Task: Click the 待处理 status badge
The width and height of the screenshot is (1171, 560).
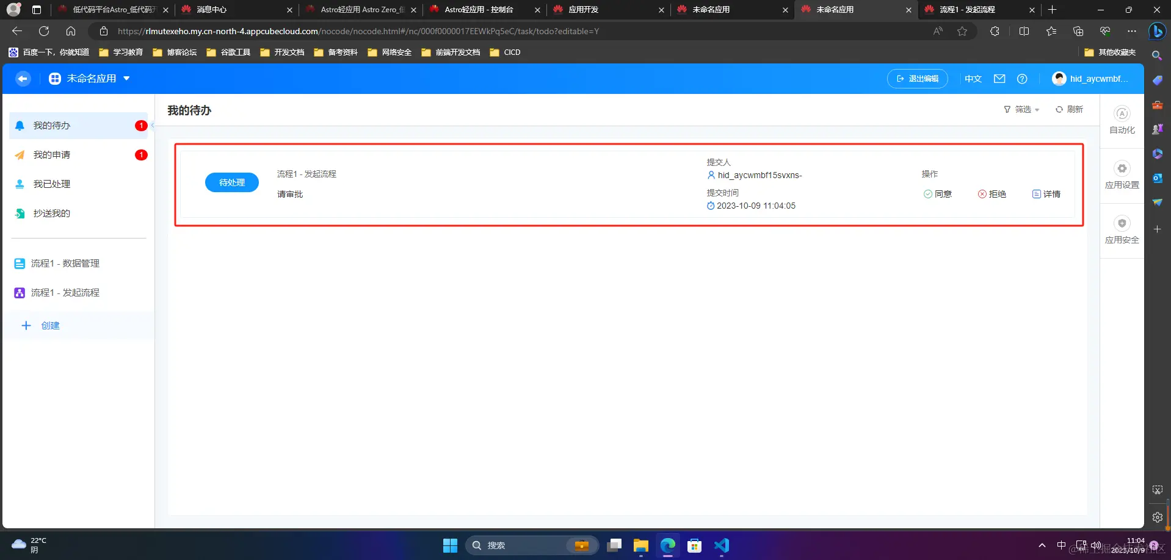Action: coord(232,182)
